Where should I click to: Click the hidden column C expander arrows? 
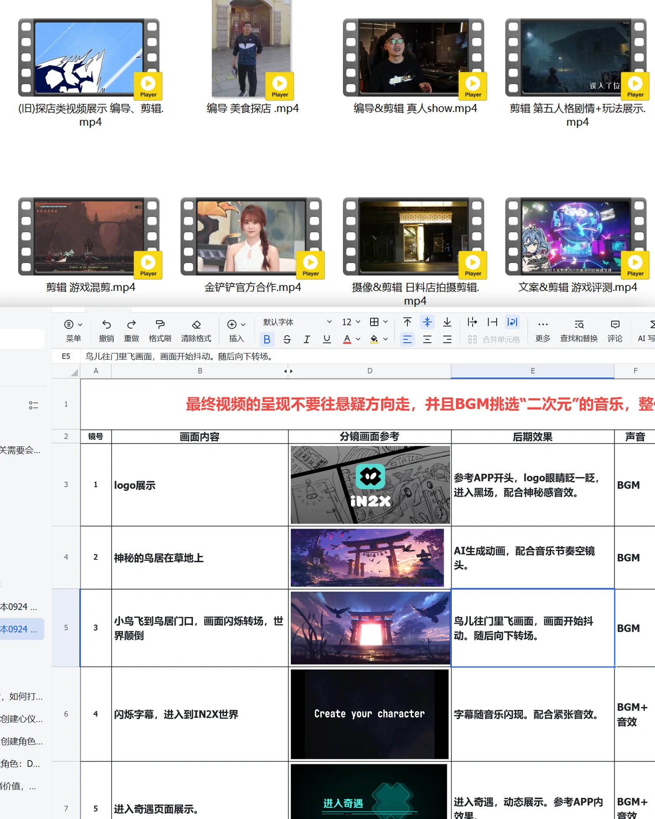tap(288, 371)
